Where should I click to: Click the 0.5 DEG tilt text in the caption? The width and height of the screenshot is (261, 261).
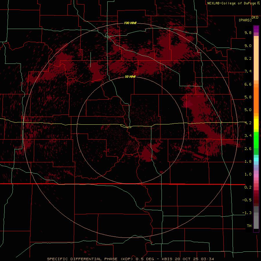tap(145, 259)
